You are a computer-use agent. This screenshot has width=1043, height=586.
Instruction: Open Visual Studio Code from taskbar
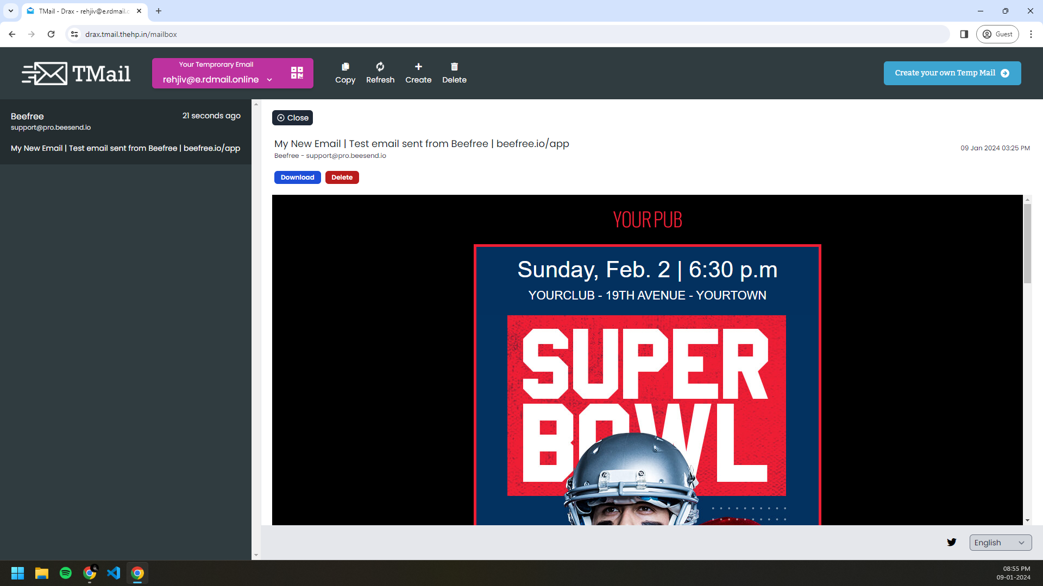(114, 573)
